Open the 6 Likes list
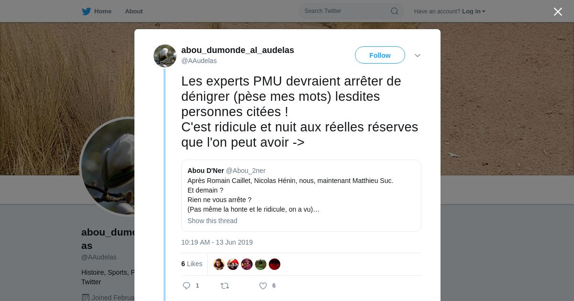The image size is (574, 301). pyautogui.click(x=192, y=264)
